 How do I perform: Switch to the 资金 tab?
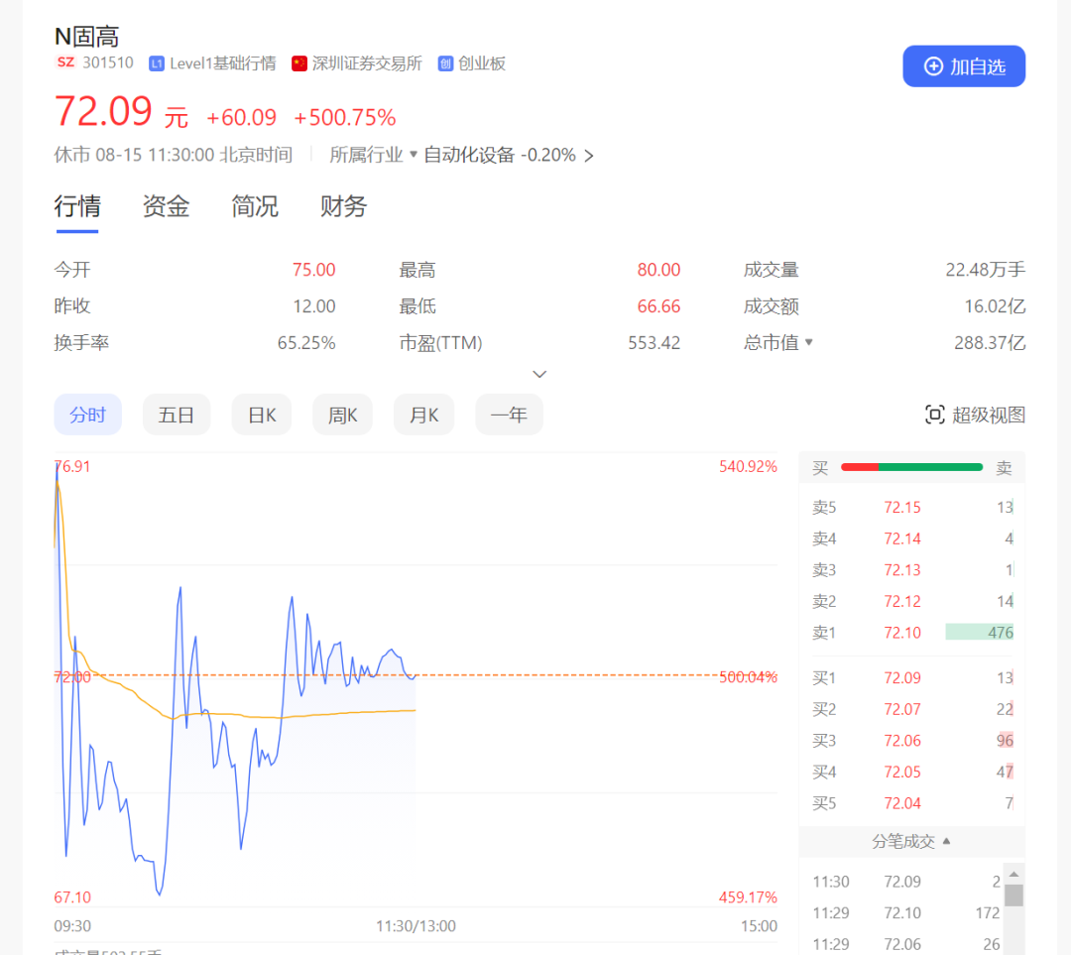[166, 206]
